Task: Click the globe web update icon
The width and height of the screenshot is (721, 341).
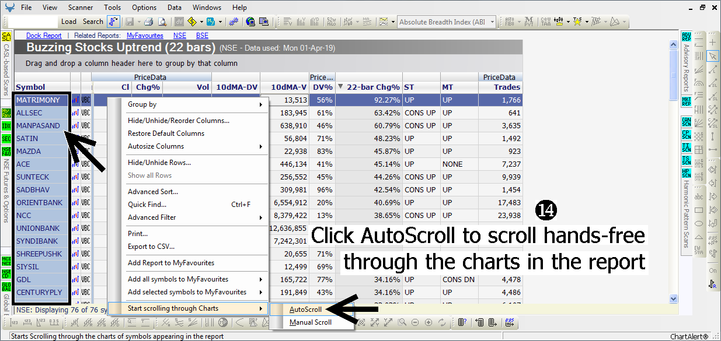Action: (250, 22)
